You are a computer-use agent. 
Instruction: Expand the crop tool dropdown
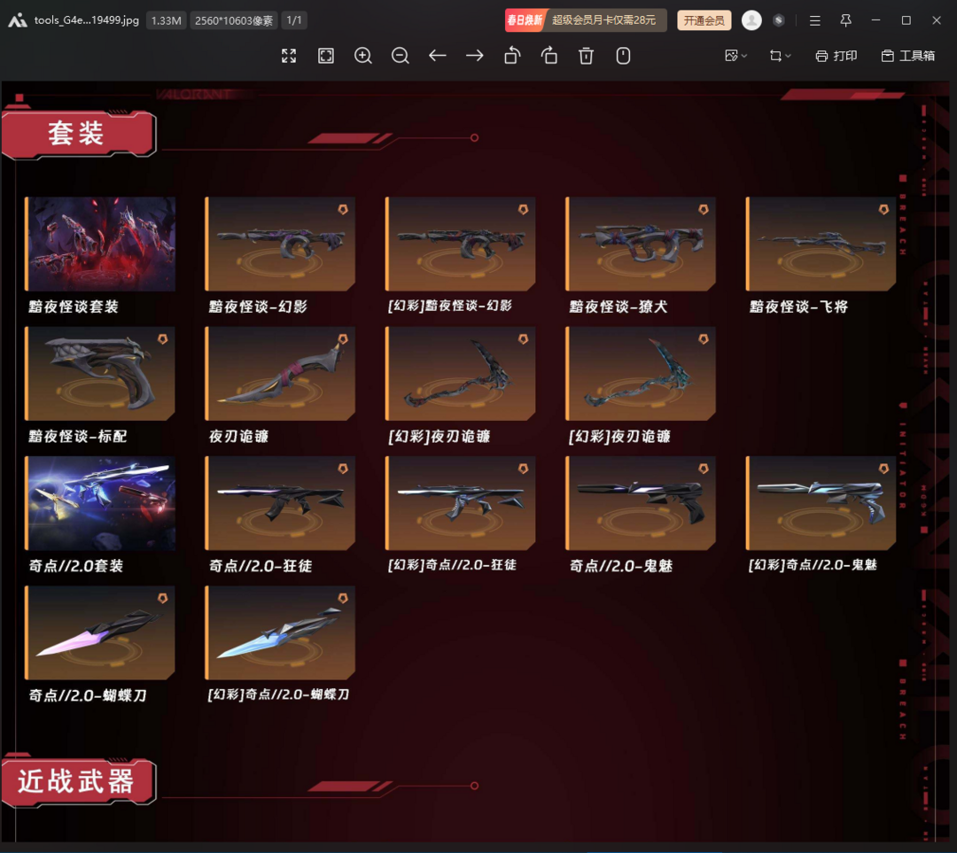pos(780,56)
